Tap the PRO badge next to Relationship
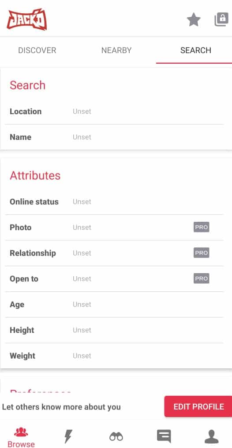This screenshot has height=448, width=232. (202, 253)
